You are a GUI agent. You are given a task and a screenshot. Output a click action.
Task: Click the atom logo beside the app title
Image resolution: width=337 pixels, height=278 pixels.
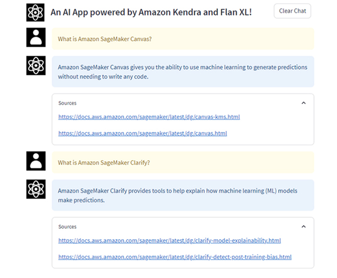coord(36,12)
